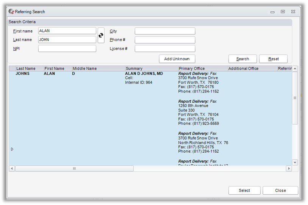Click the NPI input field
Screen dimensions: 308x205
(67, 49)
